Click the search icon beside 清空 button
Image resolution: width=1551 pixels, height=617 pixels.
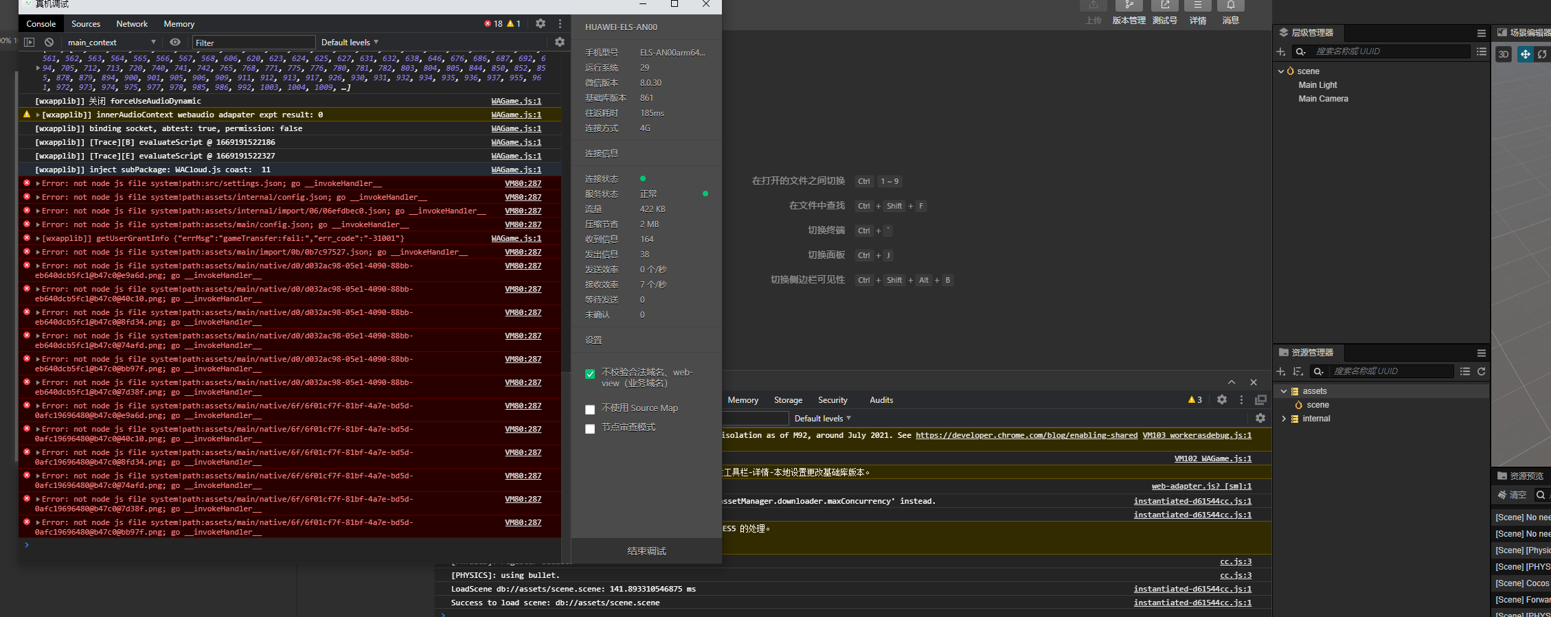point(1541,495)
